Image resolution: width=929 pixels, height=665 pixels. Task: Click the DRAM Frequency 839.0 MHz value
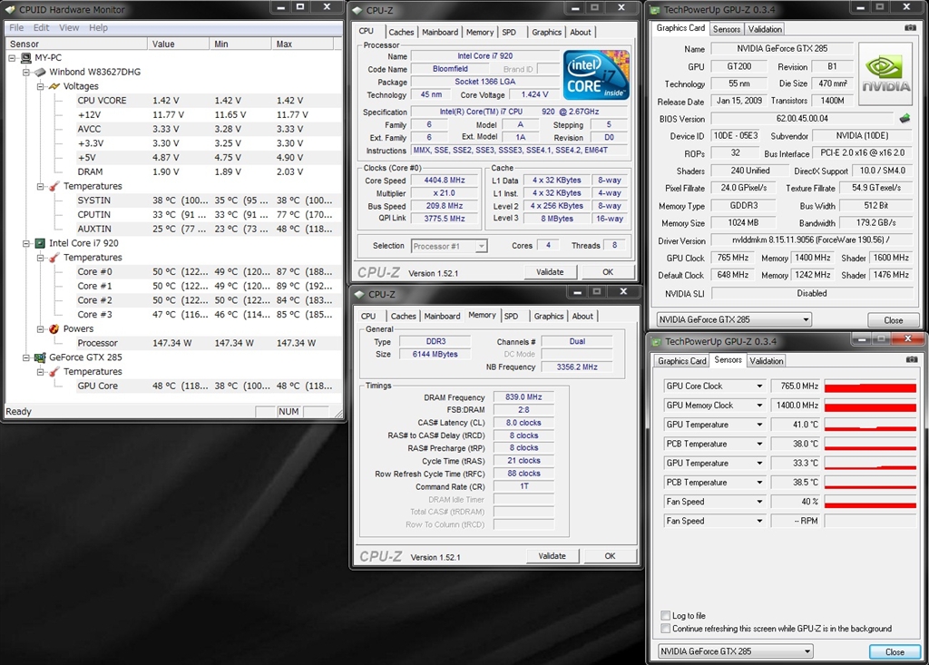(523, 397)
